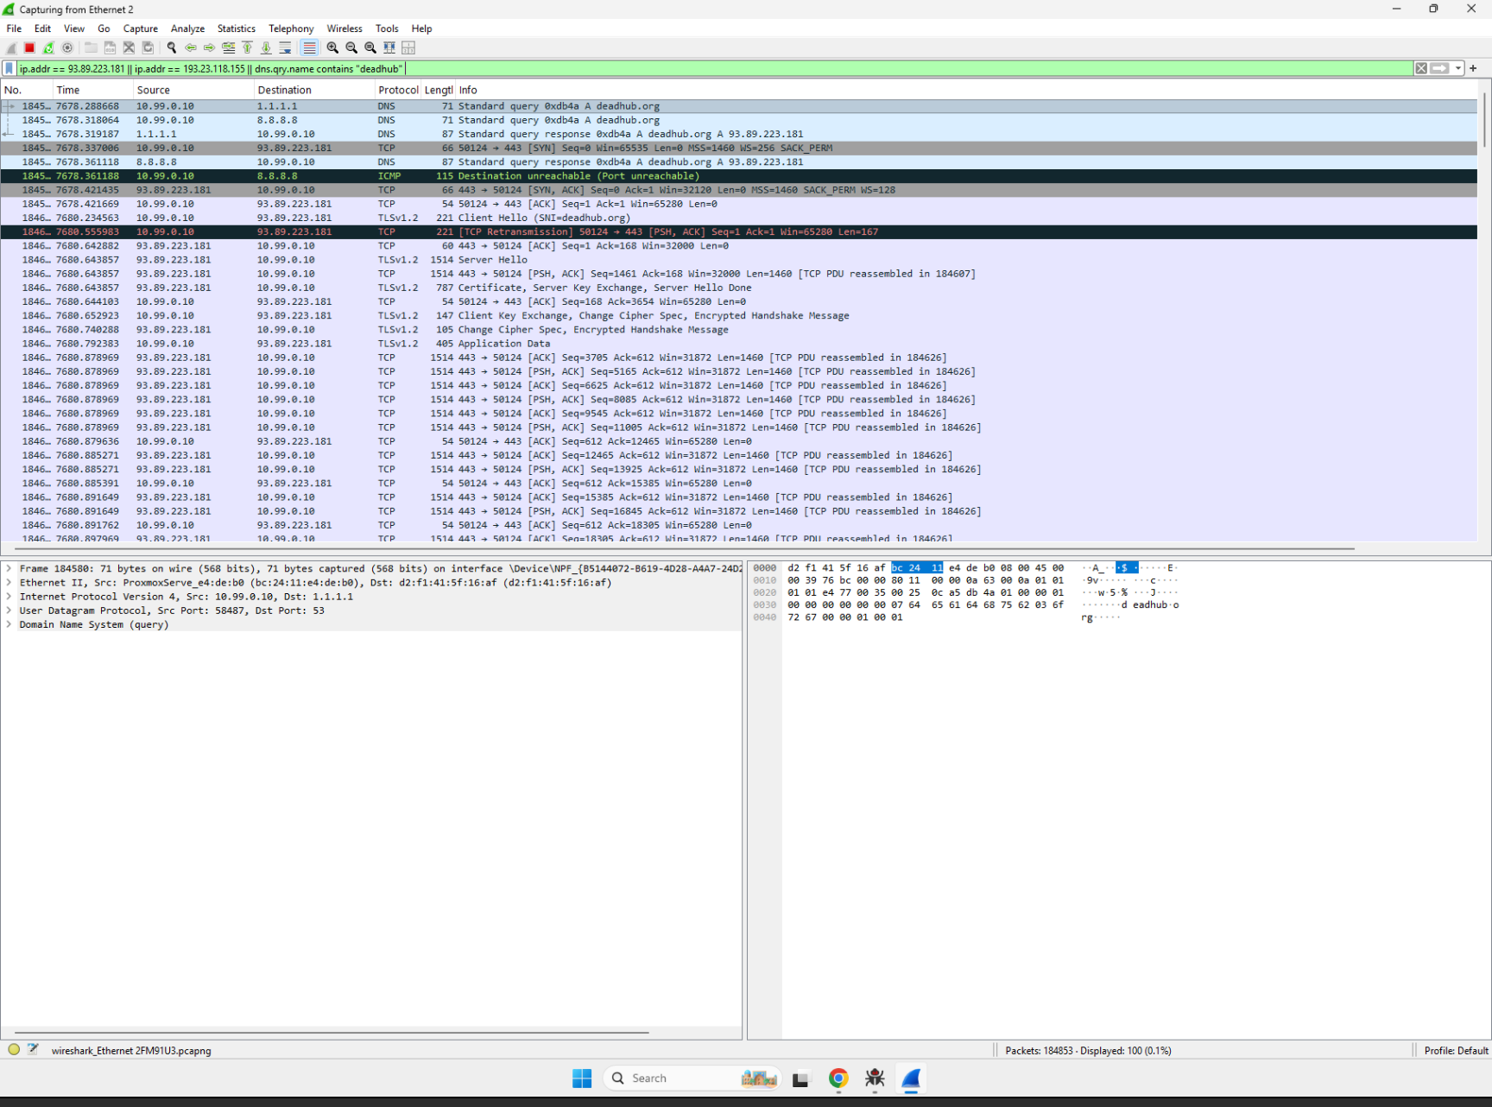Open the Statistics menu
Screen dimensions: 1492x1107
(x=236, y=28)
